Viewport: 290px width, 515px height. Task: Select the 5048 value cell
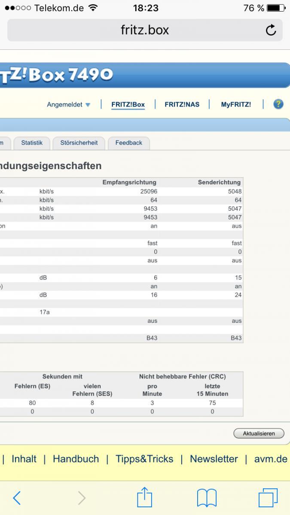pos(235,191)
